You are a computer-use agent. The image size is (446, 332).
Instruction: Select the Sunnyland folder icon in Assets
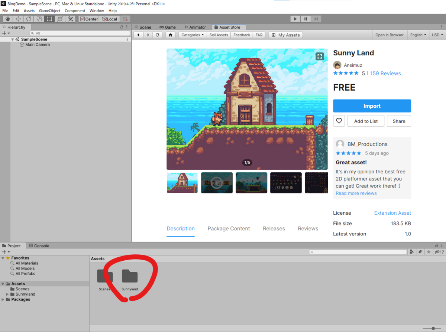coord(130,276)
